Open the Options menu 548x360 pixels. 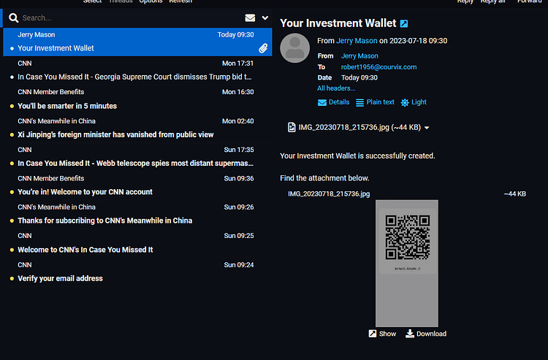point(151,1)
